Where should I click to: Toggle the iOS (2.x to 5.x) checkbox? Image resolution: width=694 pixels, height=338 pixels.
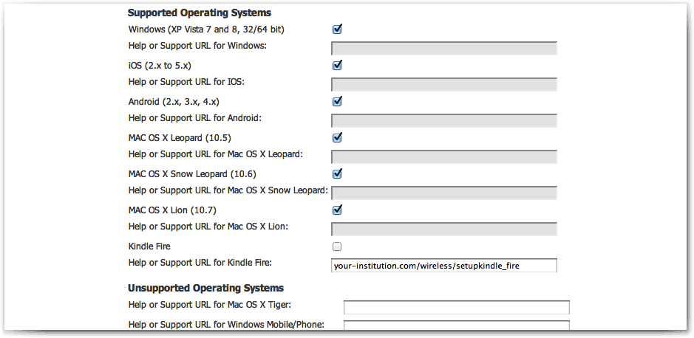click(x=337, y=66)
